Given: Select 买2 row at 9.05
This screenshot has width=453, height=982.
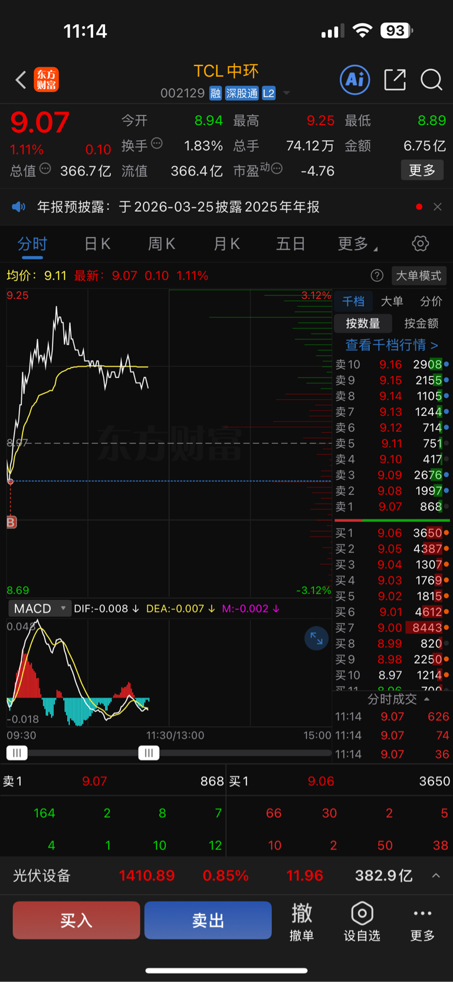Looking at the screenshot, I should click(x=392, y=549).
